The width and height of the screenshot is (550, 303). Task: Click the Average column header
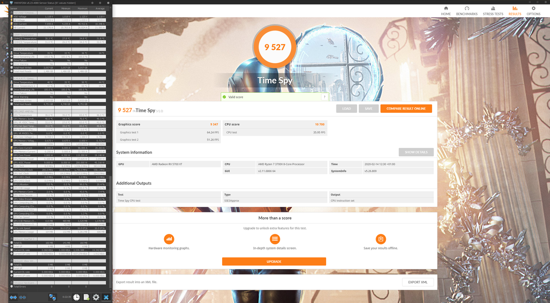tap(98, 8)
